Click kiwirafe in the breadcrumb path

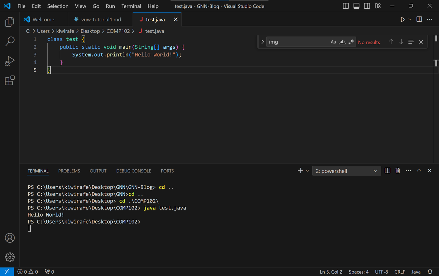coord(65,31)
